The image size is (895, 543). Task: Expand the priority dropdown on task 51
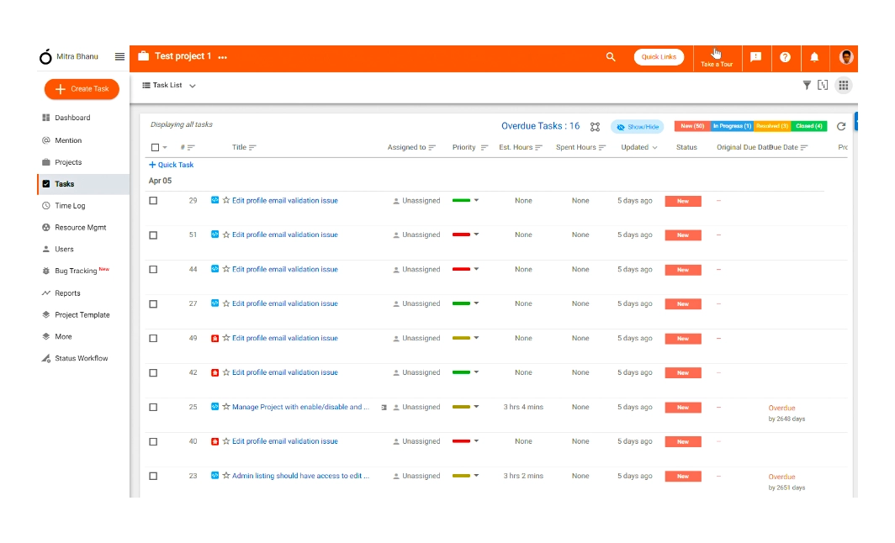tap(476, 235)
